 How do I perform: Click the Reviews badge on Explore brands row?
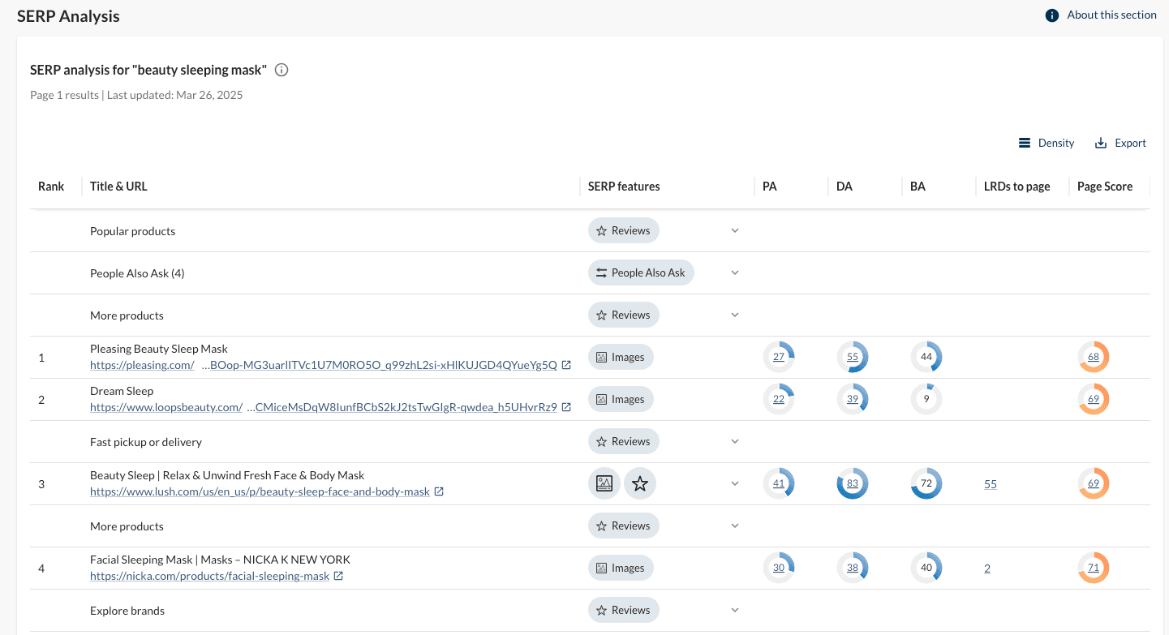click(623, 610)
